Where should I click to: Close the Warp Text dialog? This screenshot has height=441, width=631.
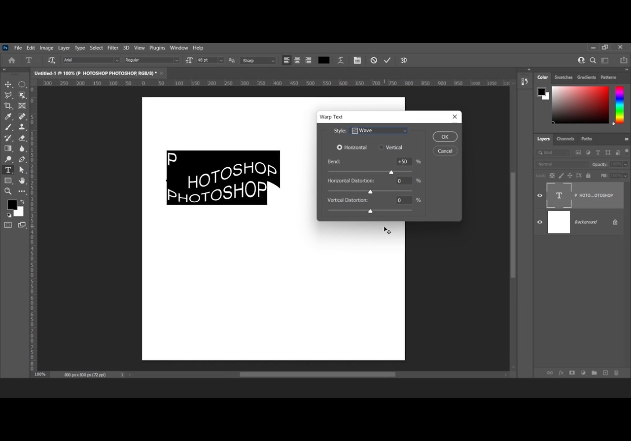click(455, 117)
